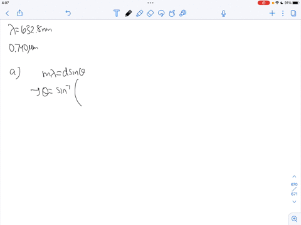Image resolution: width=301 pixels, height=225 pixels.
Task: Add new item with plus icon
Action: coord(272,13)
